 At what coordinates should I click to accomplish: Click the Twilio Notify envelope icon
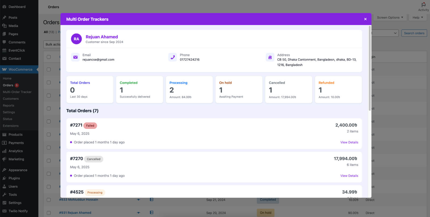(x=4, y=211)
